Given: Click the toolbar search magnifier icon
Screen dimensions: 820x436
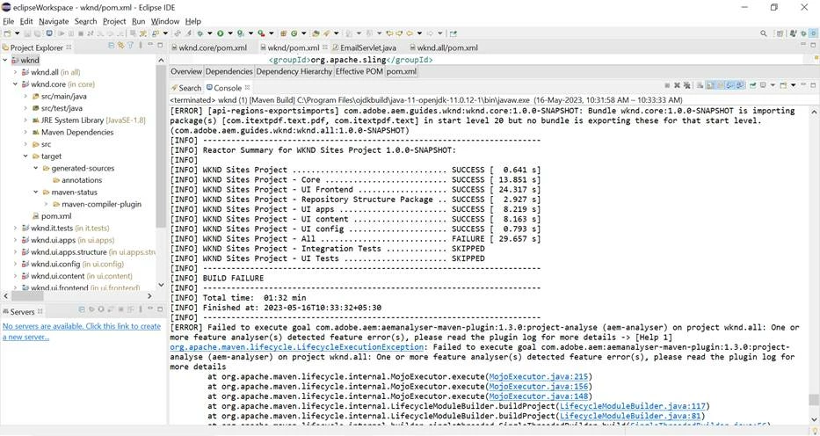Looking at the screenshot, I should [764, 33].
